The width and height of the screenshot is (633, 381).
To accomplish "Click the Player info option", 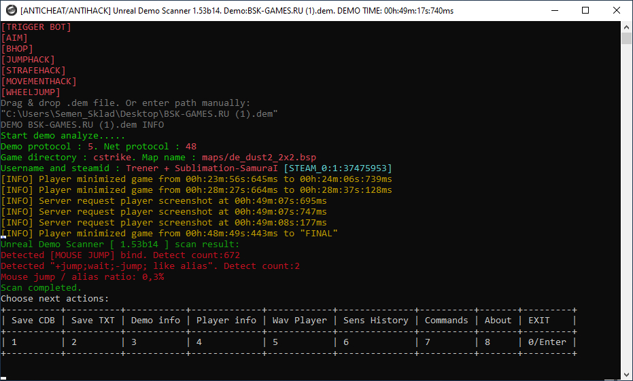I will pos(226,321).
